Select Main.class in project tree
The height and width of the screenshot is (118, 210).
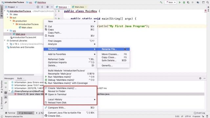27,28
